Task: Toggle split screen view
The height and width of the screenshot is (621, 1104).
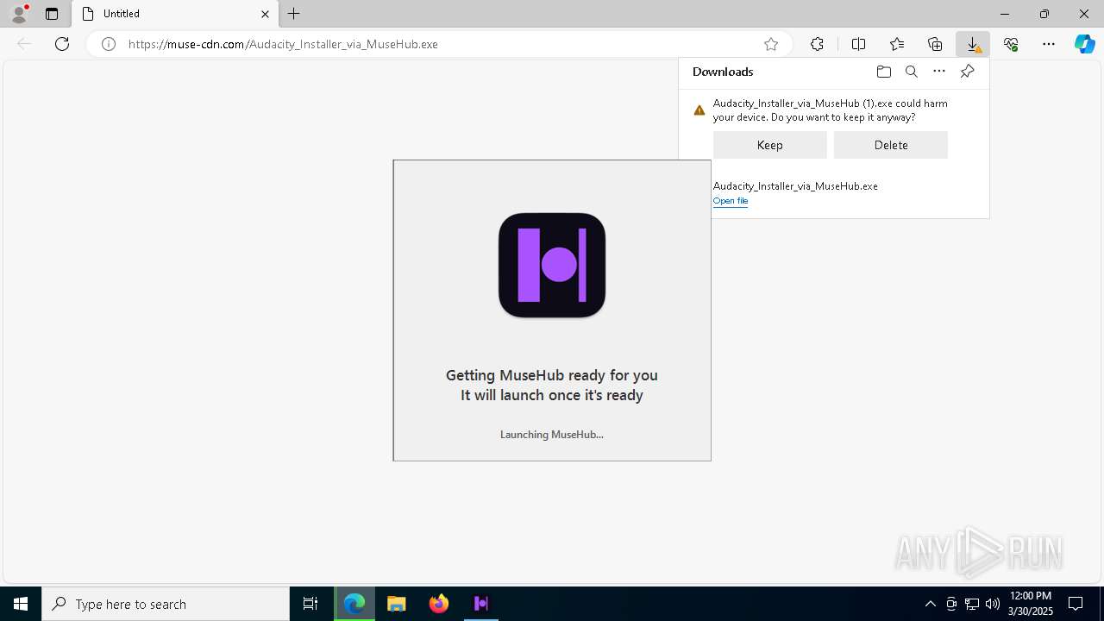Action: pos(858,44)
